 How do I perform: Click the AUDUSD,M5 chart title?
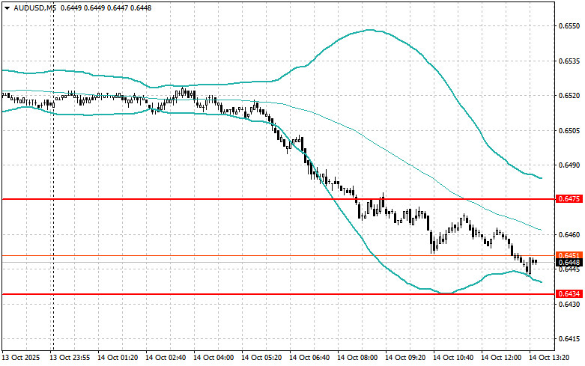[34, 7]
